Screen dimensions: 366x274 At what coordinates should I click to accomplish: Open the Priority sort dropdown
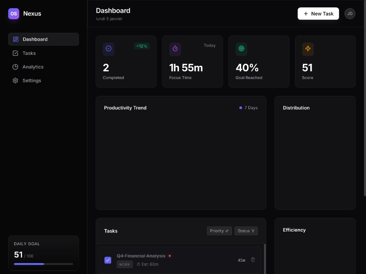click(219, 231)
